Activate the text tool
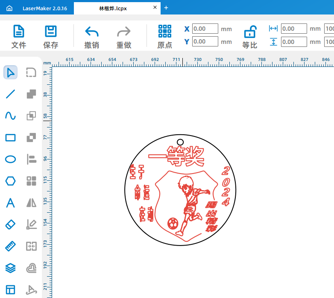Image resolution: width=334 pixels, height=298 pixels. pos(11,203)
